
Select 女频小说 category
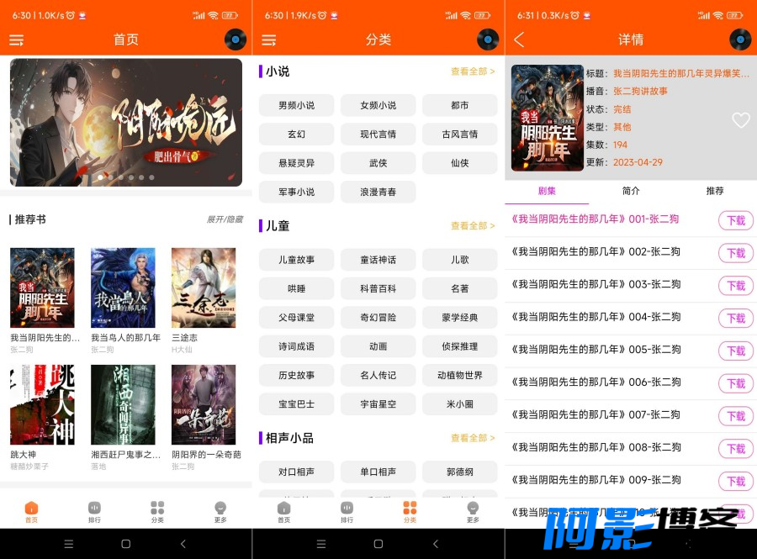[378, 105]
